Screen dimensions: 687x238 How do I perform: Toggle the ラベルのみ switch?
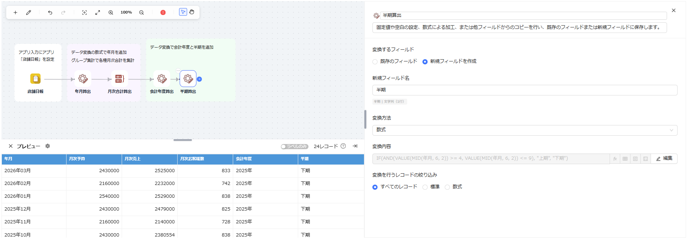point(295,146)
